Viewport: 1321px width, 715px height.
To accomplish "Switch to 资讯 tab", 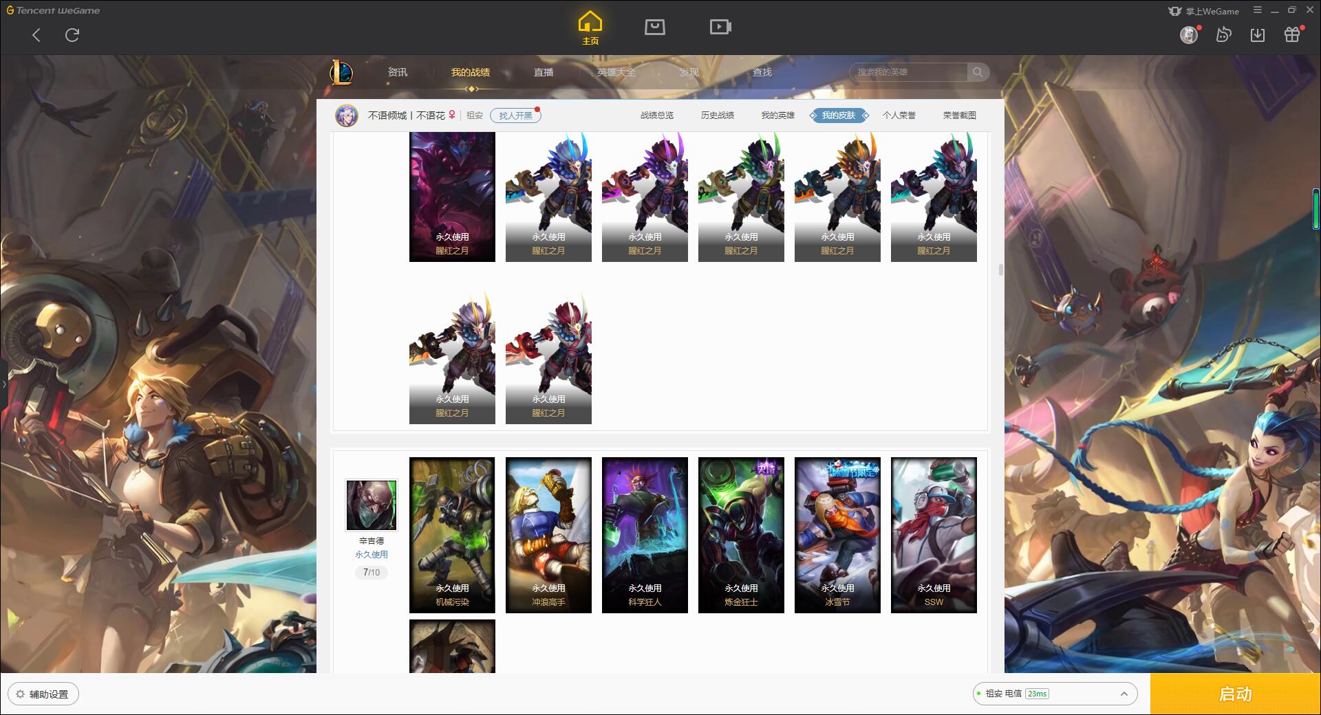I will [x=398, y=72].
